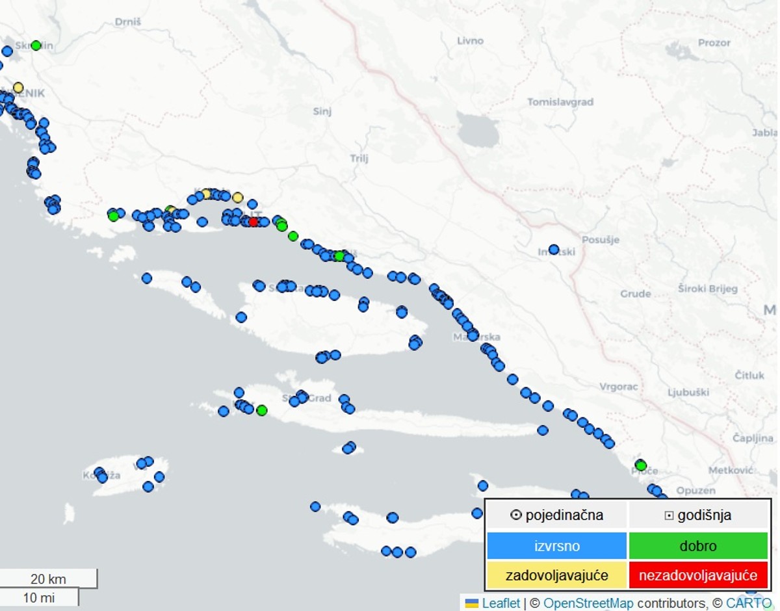
Task: Click the lone green marker southeast of Split
Action: pyautogui.click(x=293, y=236)
